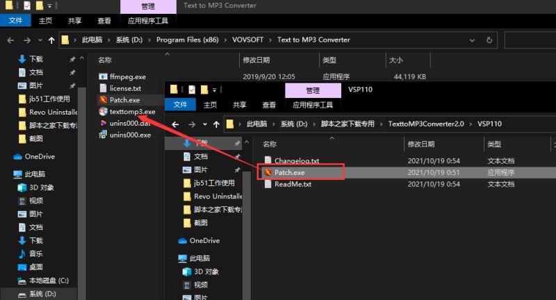The height and width of the screenshot is (300, 556).
Task: Click ReadMe.txt file icon in VSP110 window
Action: [x=268, y=184]
